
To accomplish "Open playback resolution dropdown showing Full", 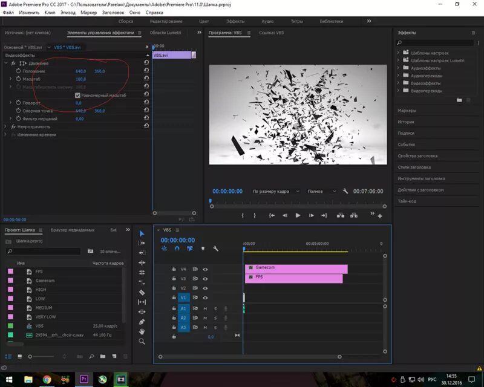I will tap(321, 191).
